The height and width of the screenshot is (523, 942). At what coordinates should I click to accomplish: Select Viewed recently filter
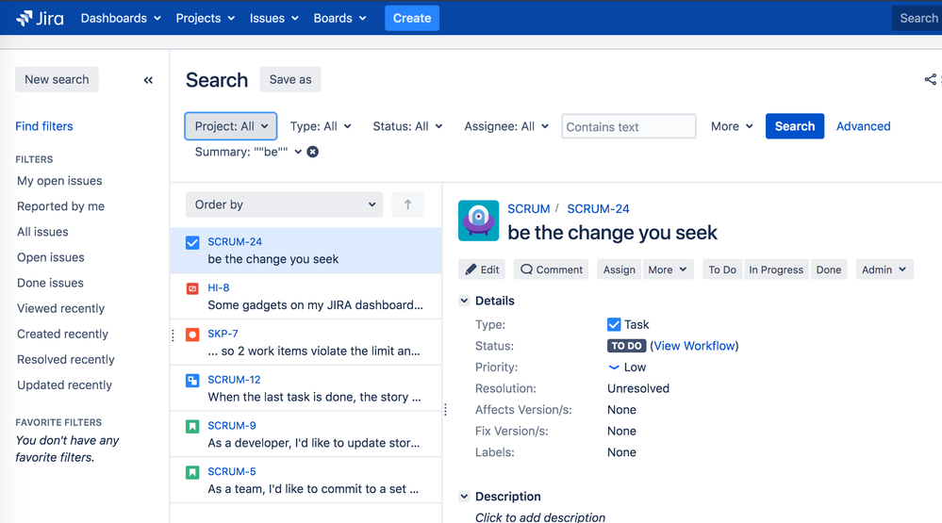60,308
